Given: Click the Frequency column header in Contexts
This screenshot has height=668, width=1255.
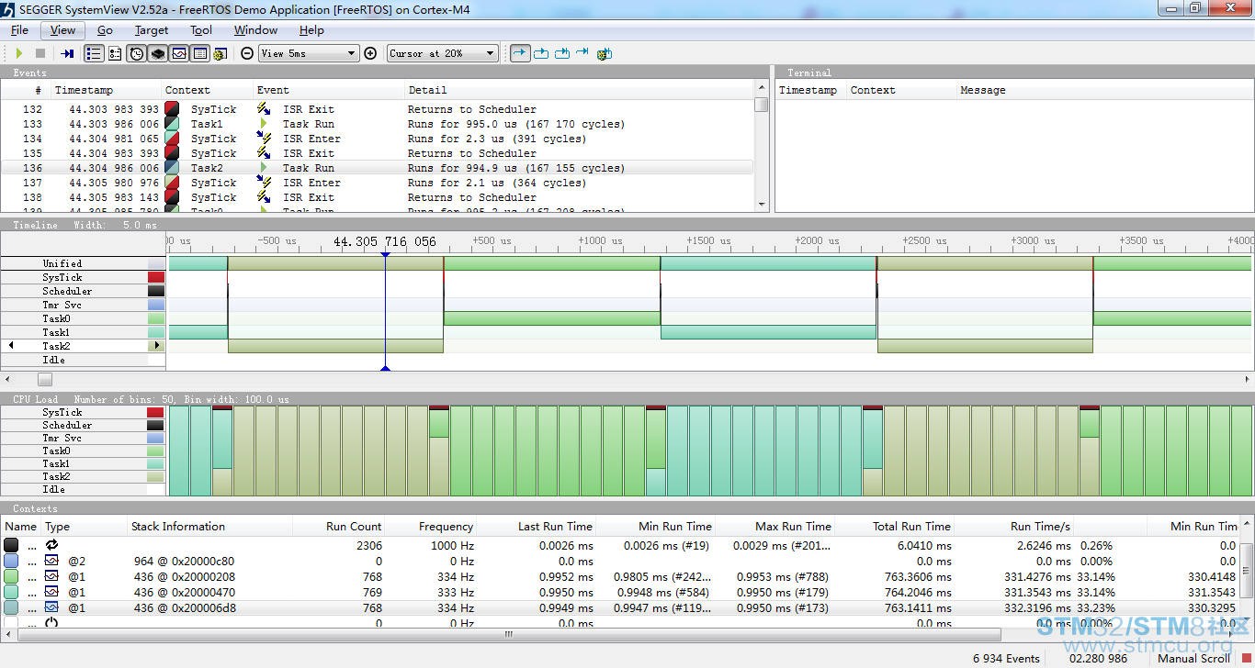Looking at the screenshot, I should [430, 527].
